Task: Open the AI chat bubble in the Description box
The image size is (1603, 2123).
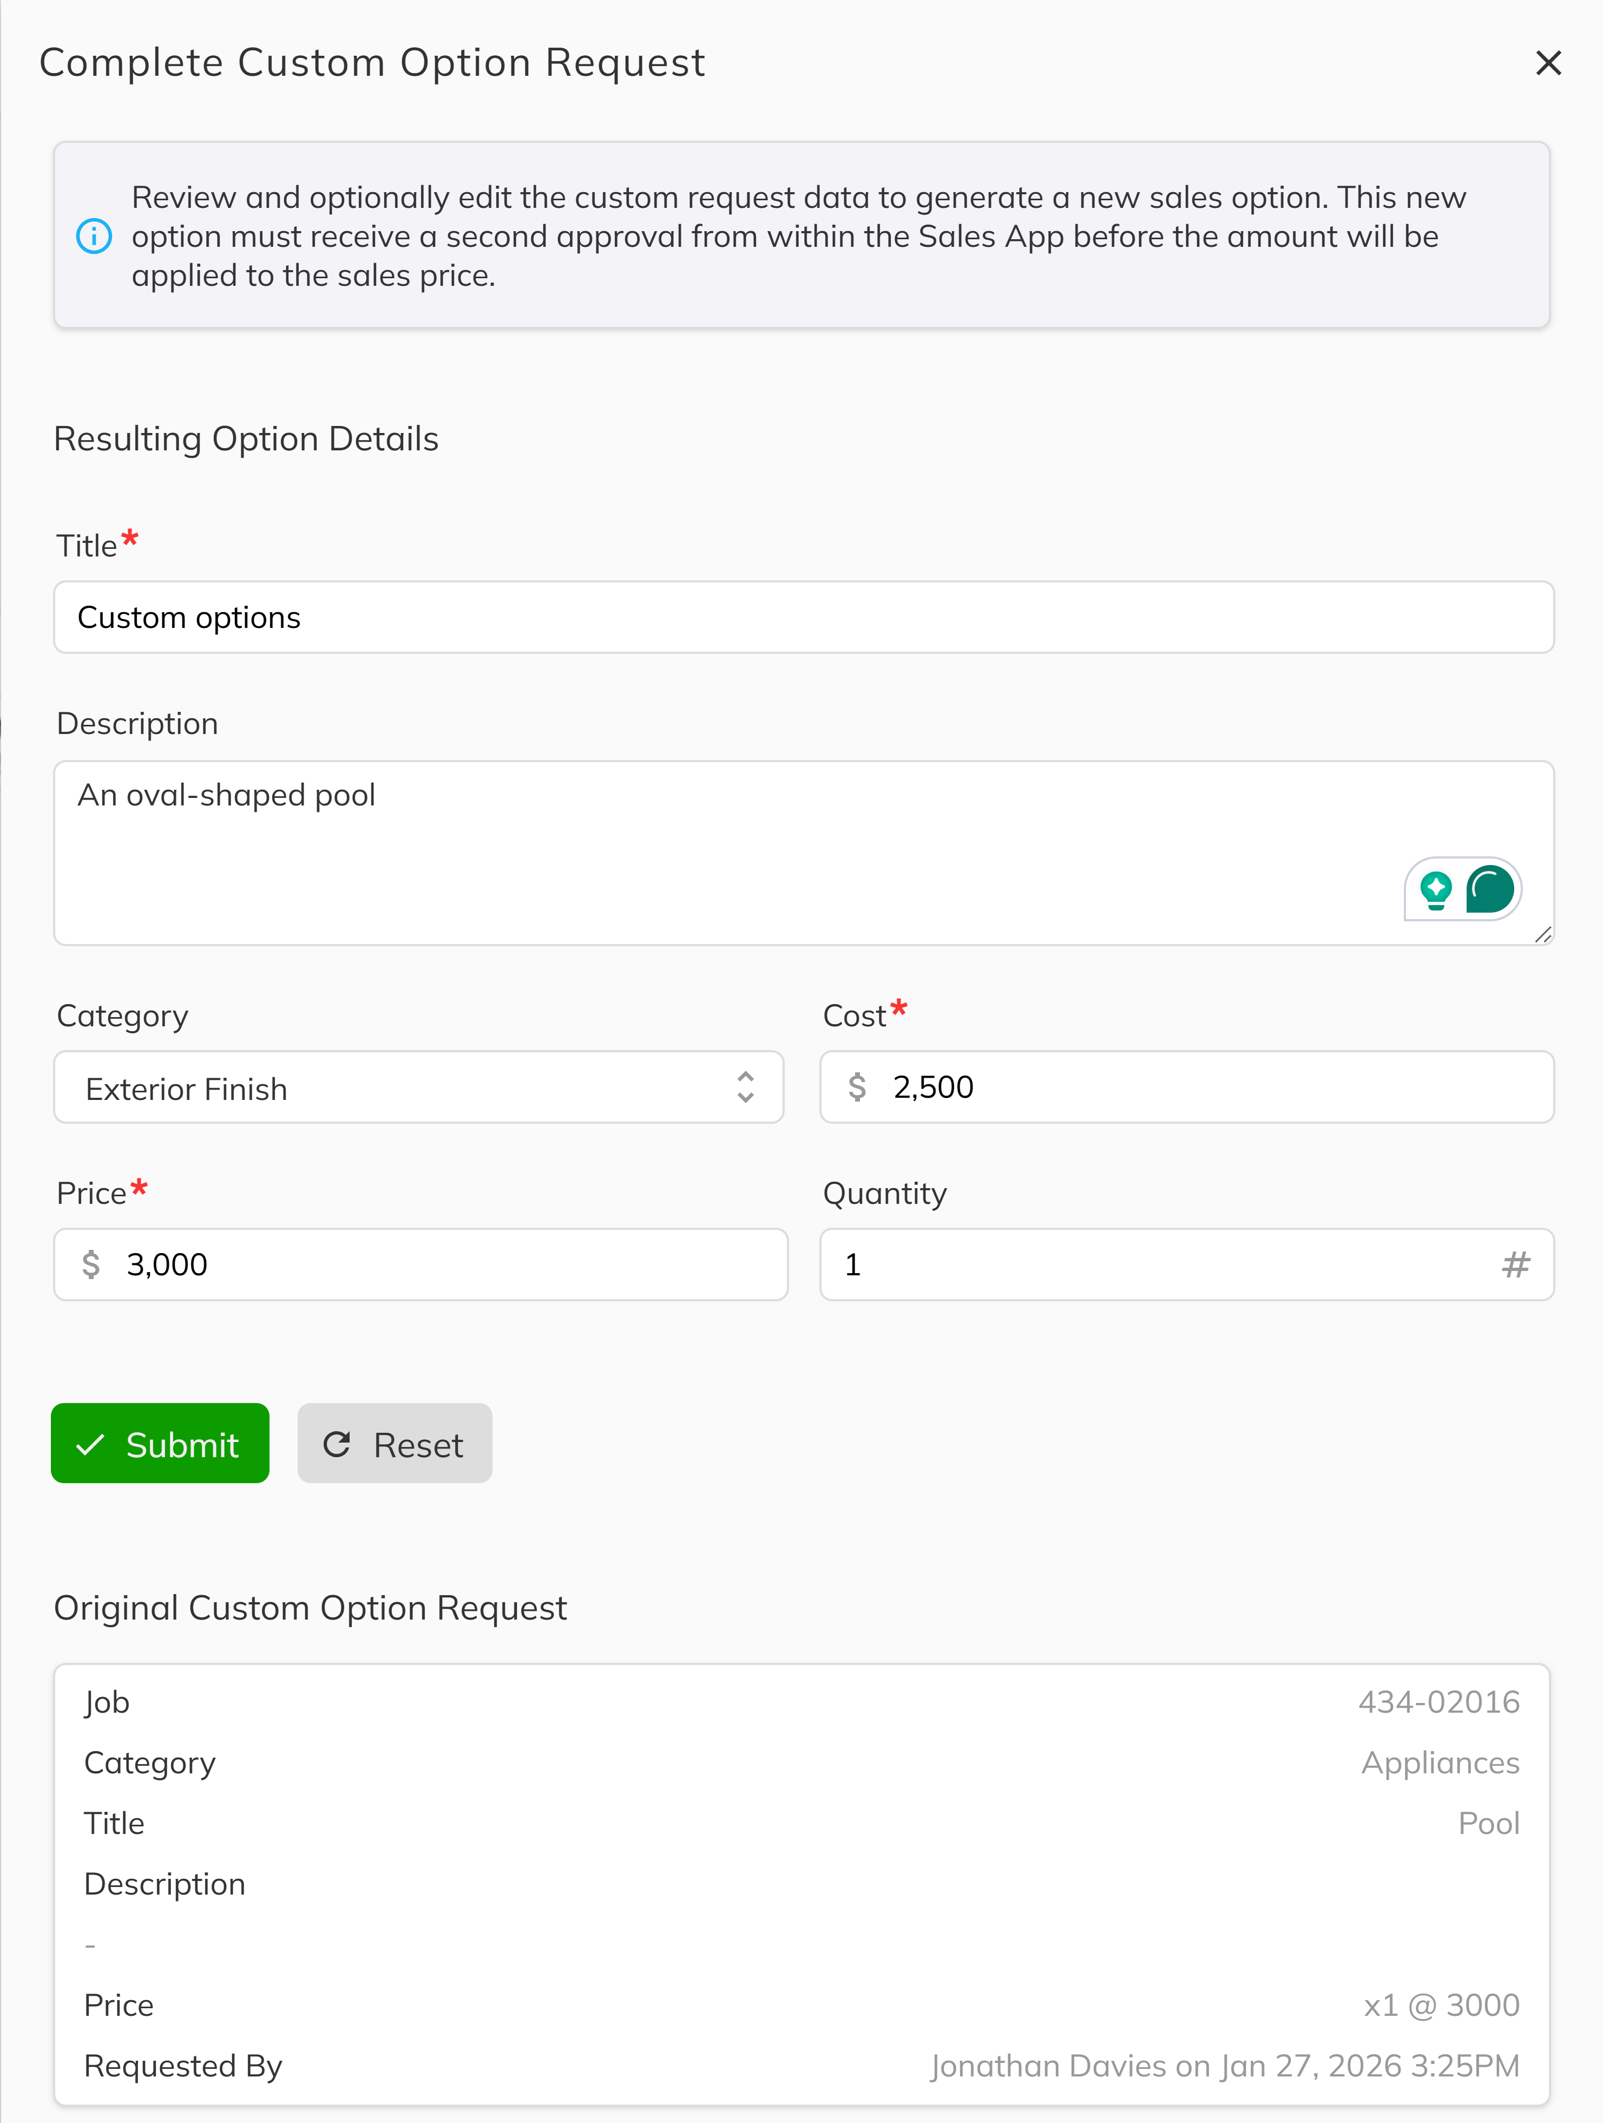Action: point(1490,889)
